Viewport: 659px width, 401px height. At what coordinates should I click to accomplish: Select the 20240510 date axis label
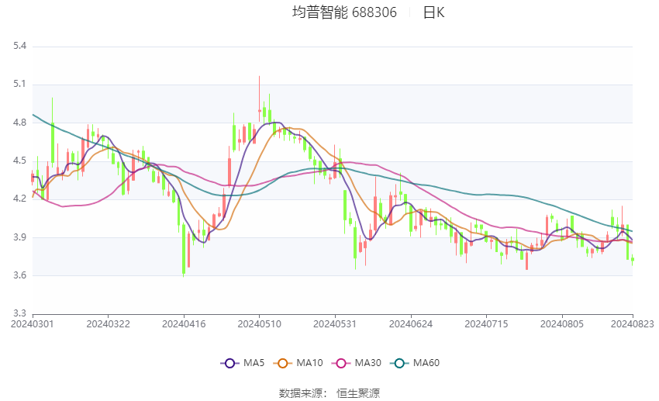259,324
